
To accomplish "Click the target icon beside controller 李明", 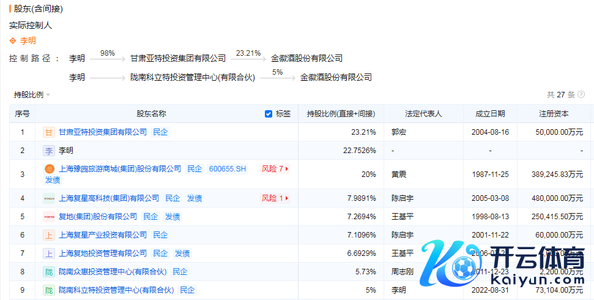I will tap(13, 41).
